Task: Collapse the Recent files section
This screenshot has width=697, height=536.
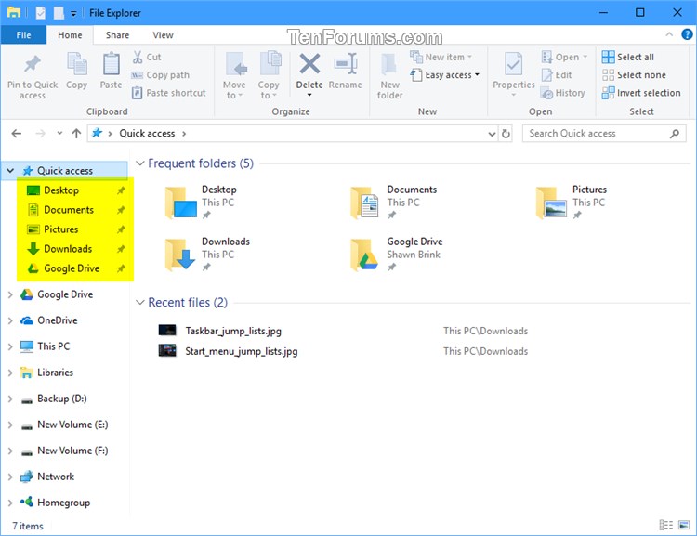Action: pos(140,303)
